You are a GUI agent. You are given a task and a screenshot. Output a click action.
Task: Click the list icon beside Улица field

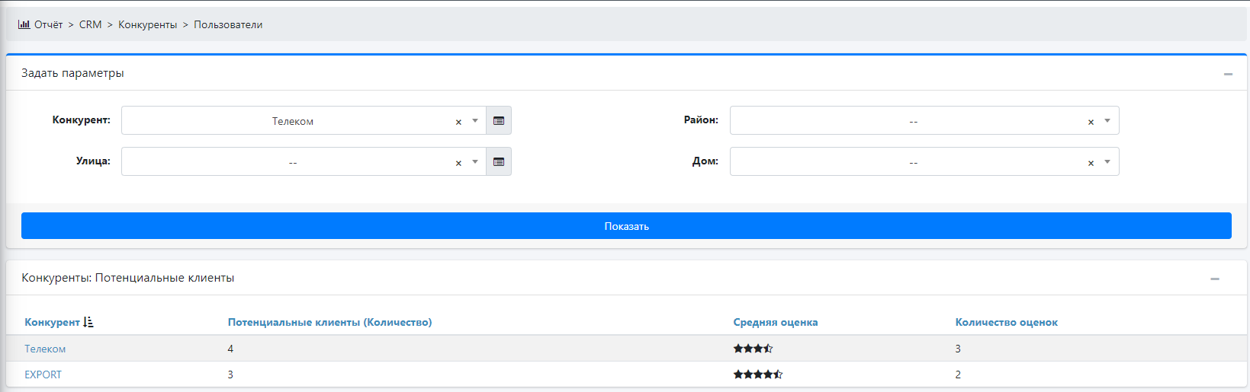coord(499,162)
